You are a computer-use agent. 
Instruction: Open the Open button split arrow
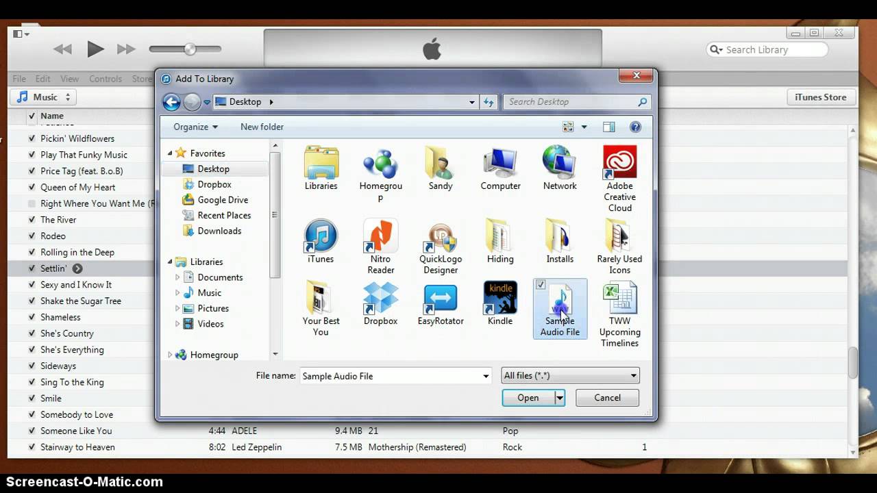pos(560,398)
